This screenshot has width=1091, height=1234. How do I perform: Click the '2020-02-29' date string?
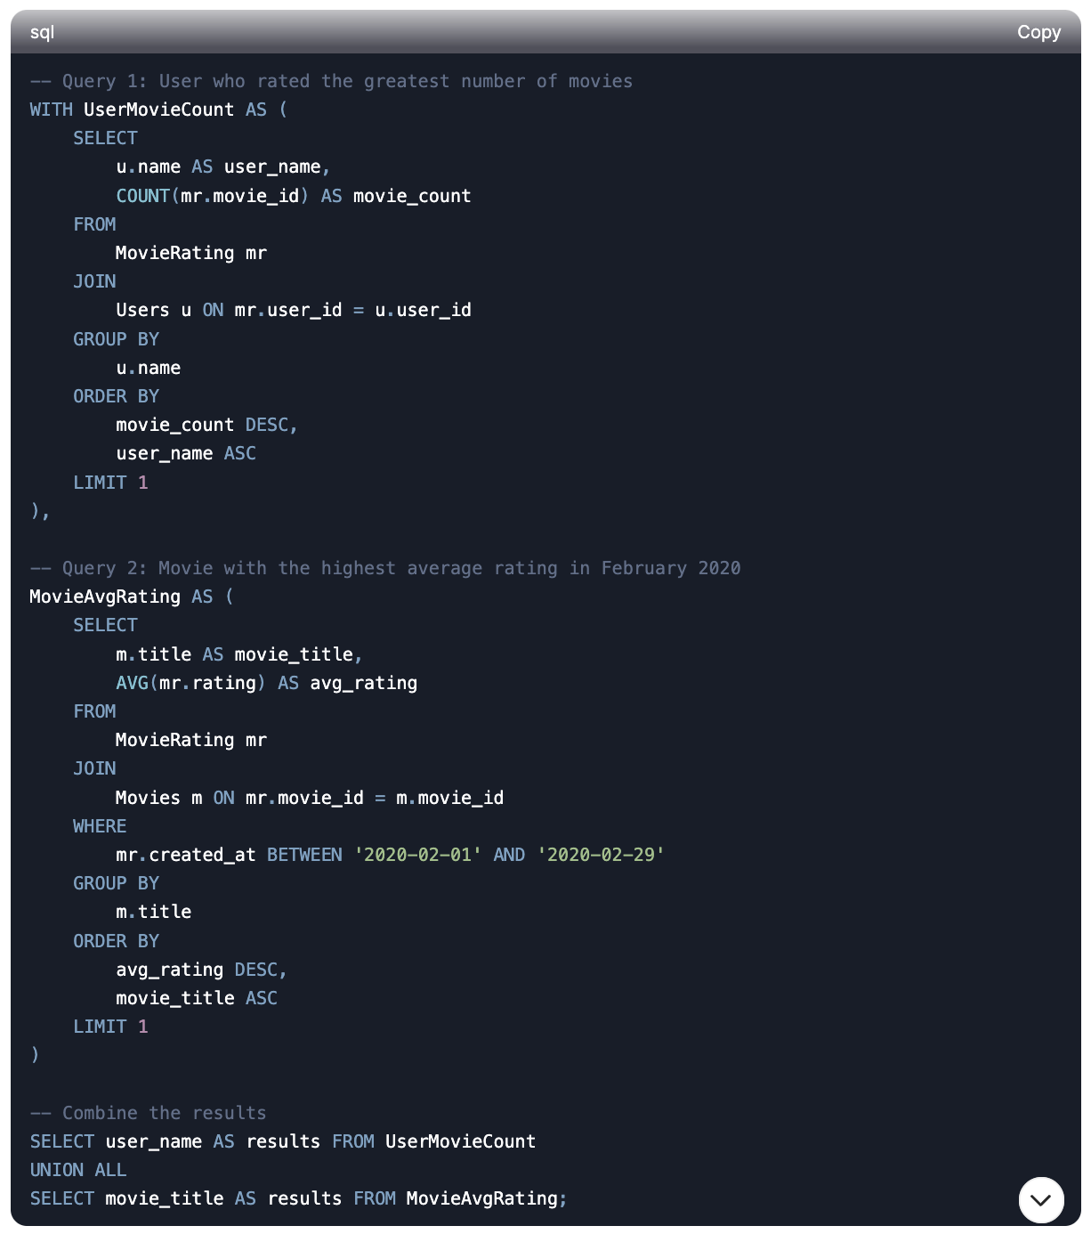click(x=601, y=855)
